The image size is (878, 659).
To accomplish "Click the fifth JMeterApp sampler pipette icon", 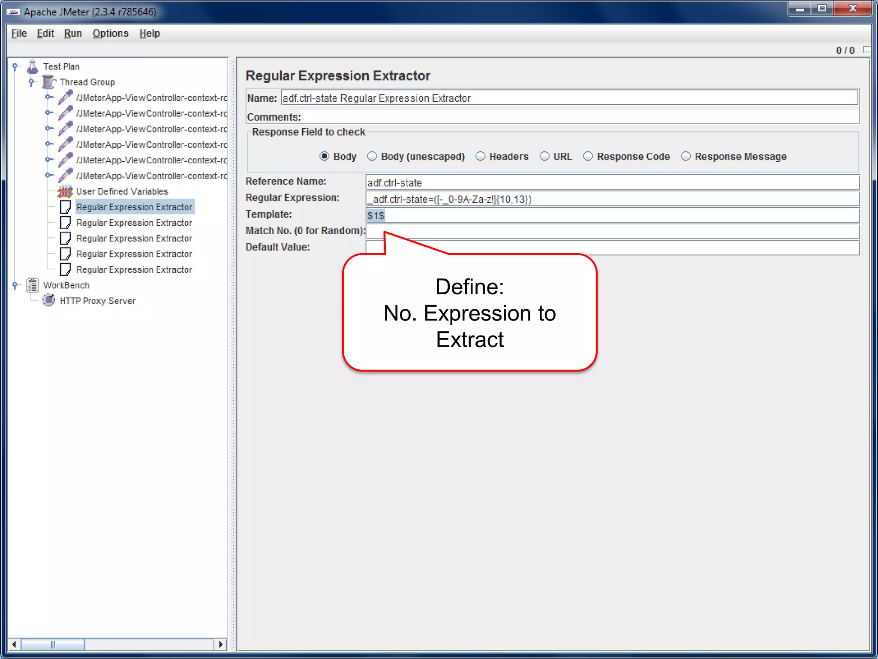I will coord(66,160).
